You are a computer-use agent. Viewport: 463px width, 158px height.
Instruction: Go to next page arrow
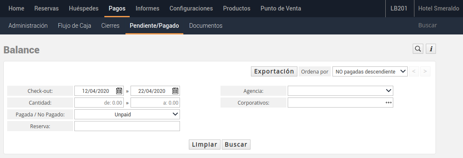click(x=425, y=71)
